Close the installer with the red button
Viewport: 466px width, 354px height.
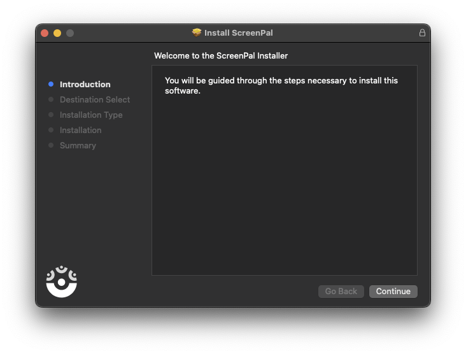point(45,33)
